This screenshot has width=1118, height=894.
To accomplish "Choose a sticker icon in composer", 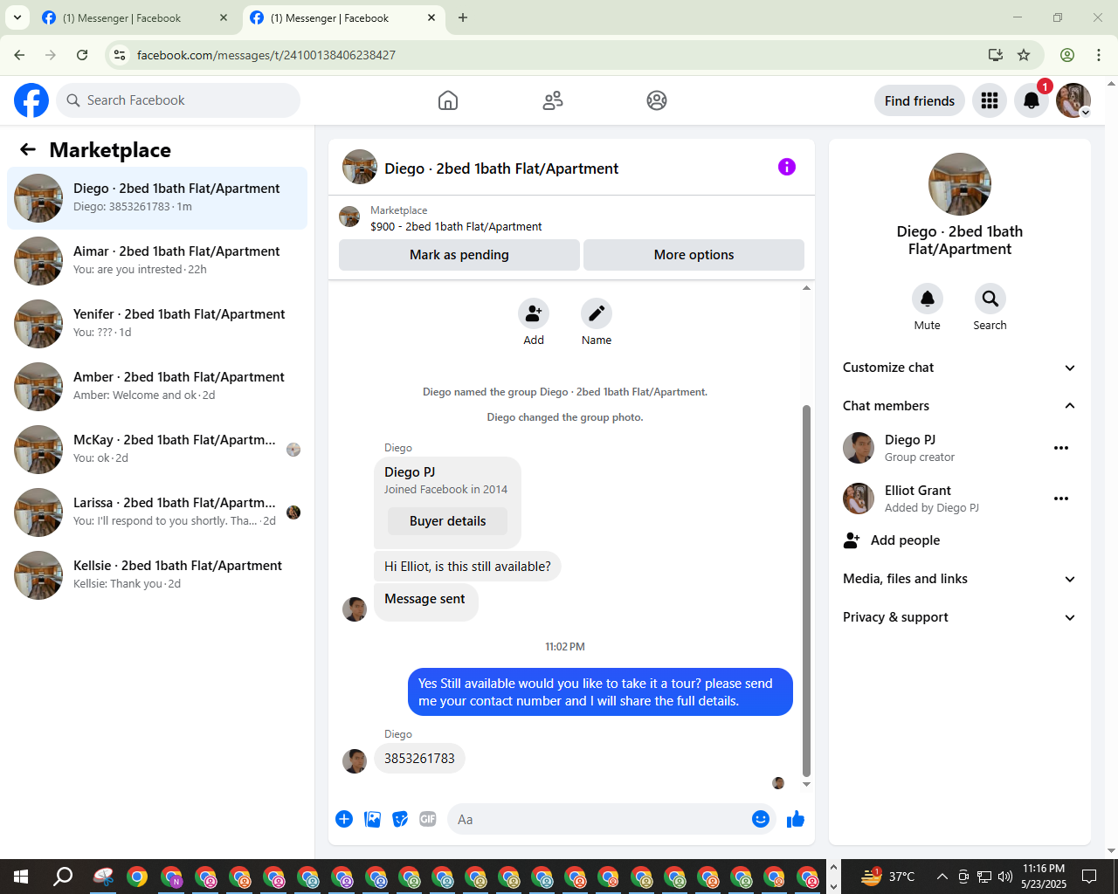I will click(x=400, y=819).
